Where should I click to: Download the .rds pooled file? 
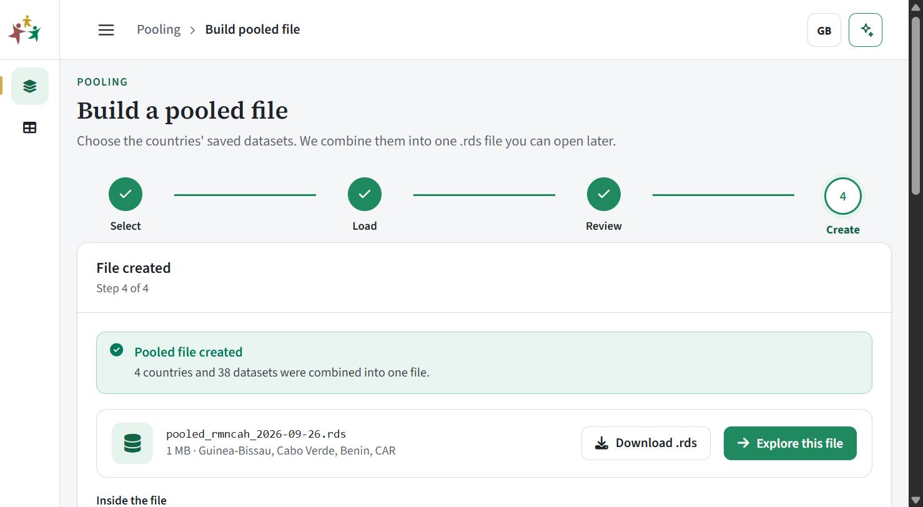pyautogui.click(x=646, y=443)
